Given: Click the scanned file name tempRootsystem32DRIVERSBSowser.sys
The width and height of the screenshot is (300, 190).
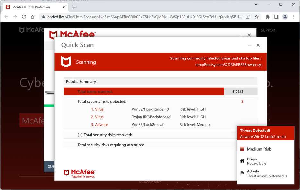Looking at the screenshot, I should click(229, 65).
